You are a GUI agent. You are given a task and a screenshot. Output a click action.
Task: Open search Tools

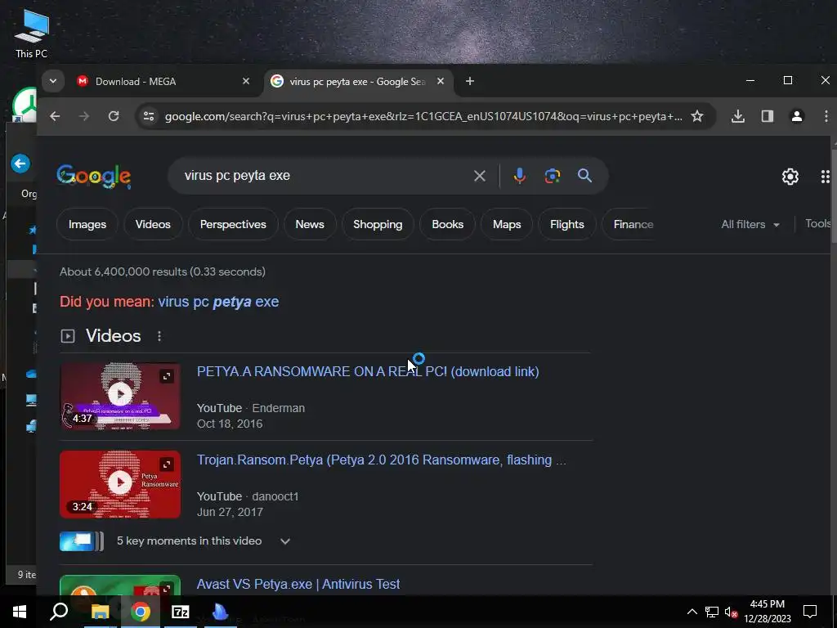click(817, 224)
